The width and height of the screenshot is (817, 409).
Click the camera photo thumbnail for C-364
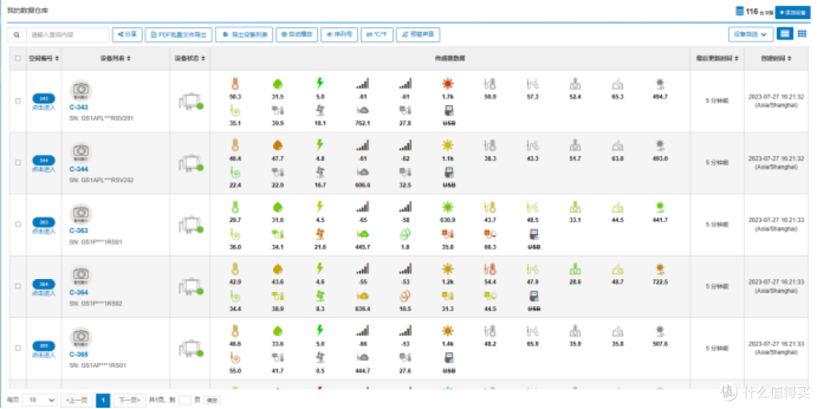coord(81,274)
